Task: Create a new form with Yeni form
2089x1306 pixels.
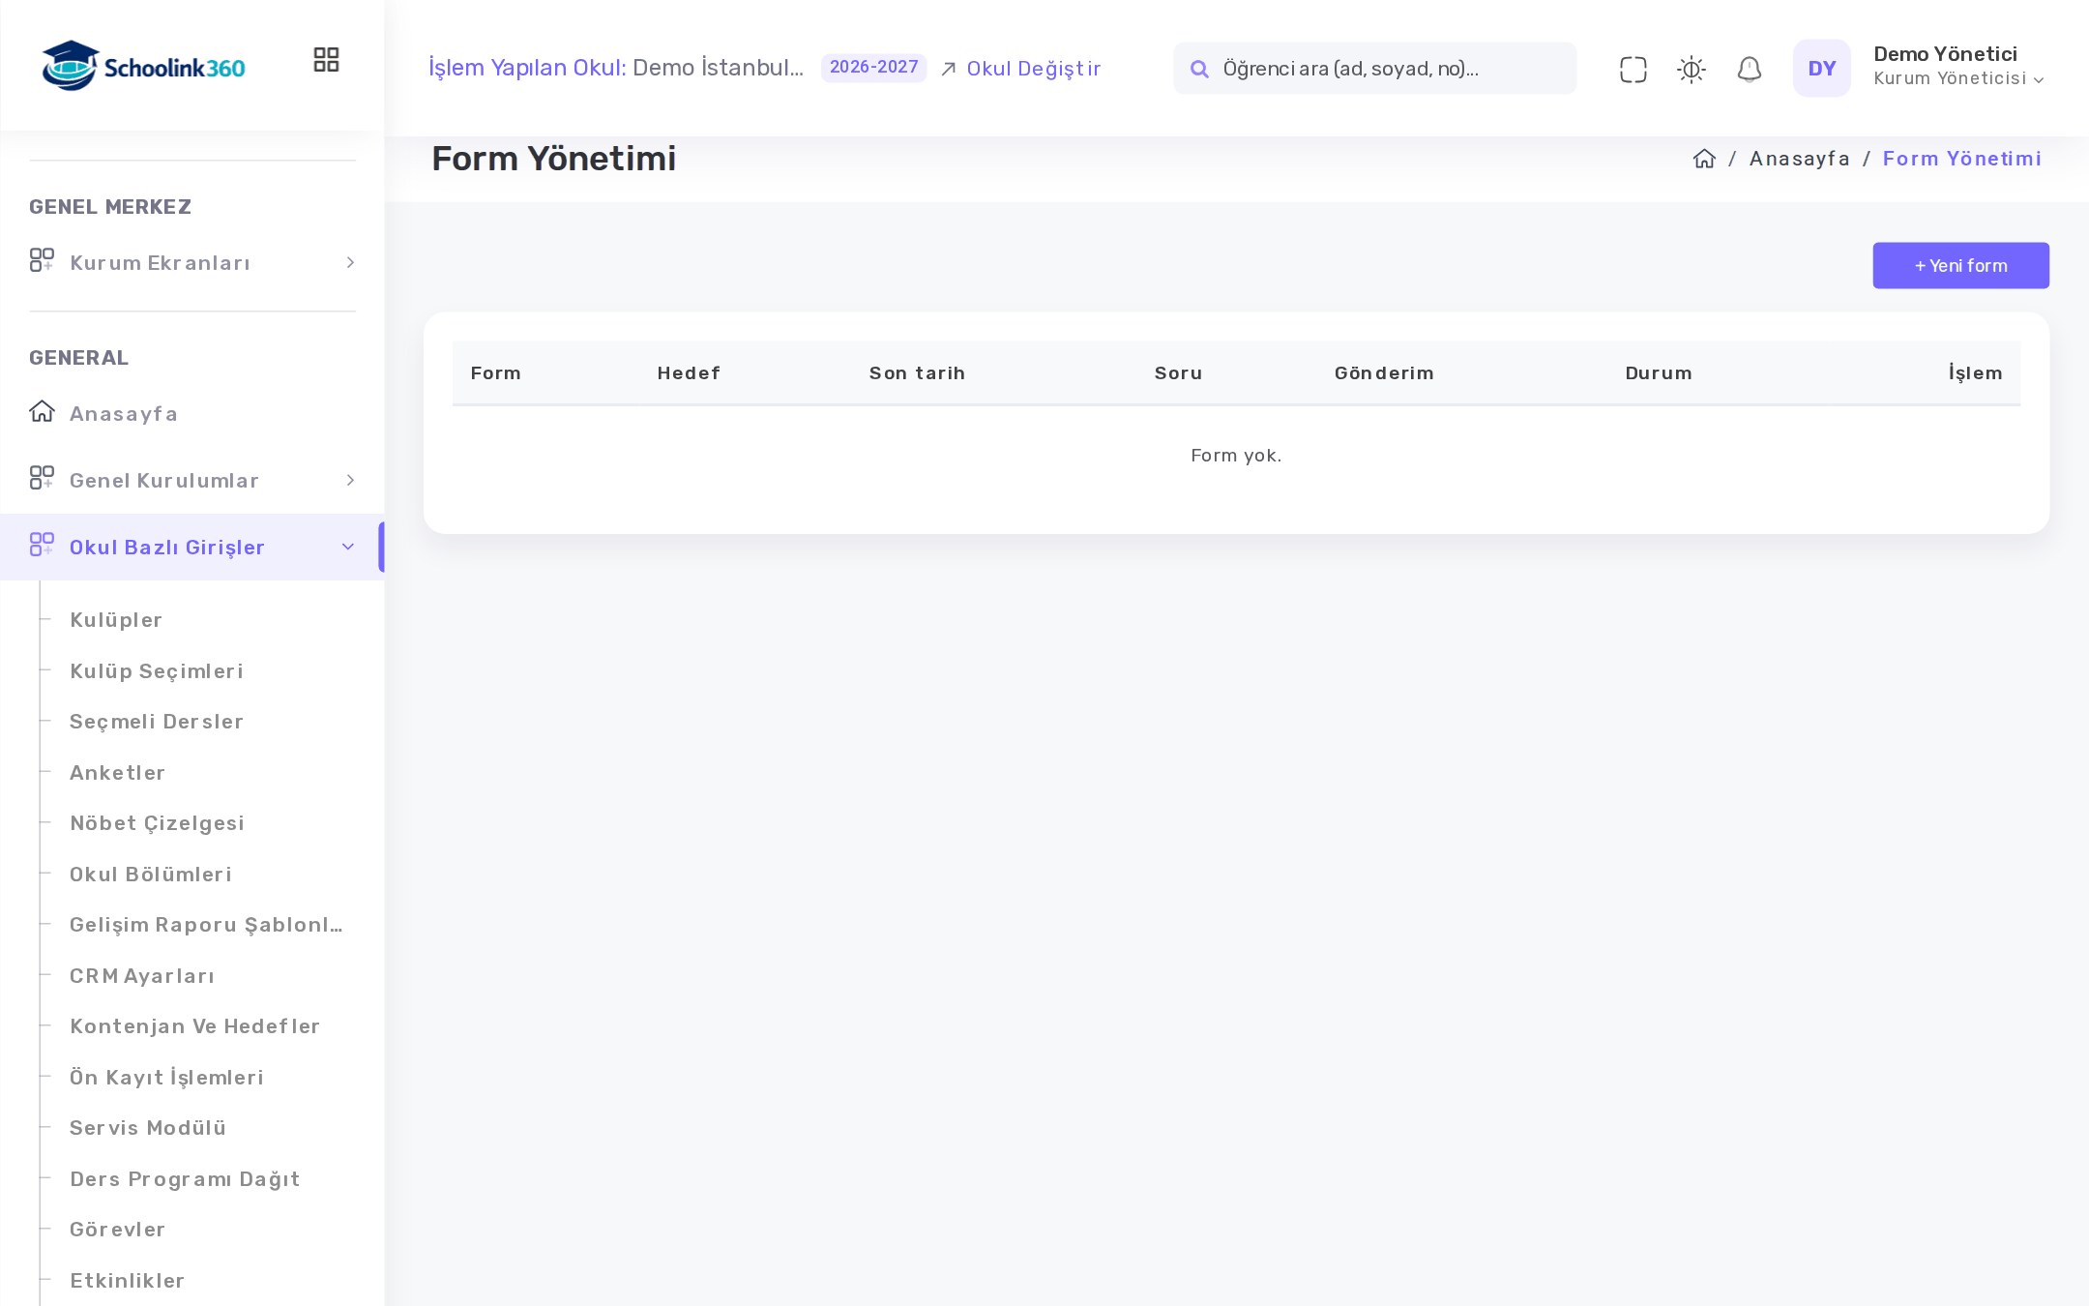Action: [1960, 265]
